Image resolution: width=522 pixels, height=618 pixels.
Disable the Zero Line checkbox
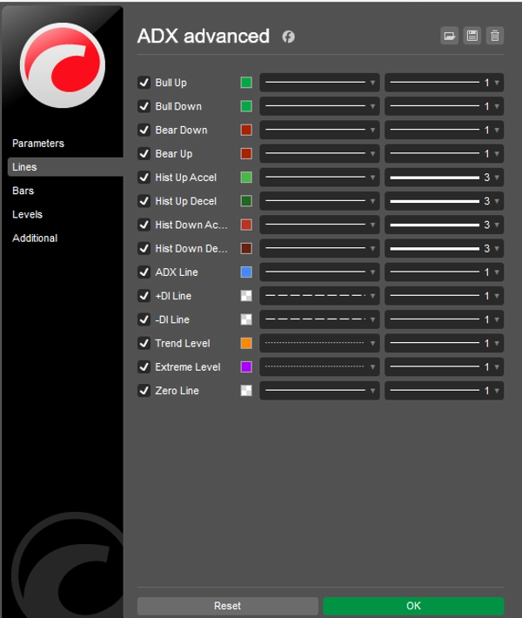(x=144, y=391)
